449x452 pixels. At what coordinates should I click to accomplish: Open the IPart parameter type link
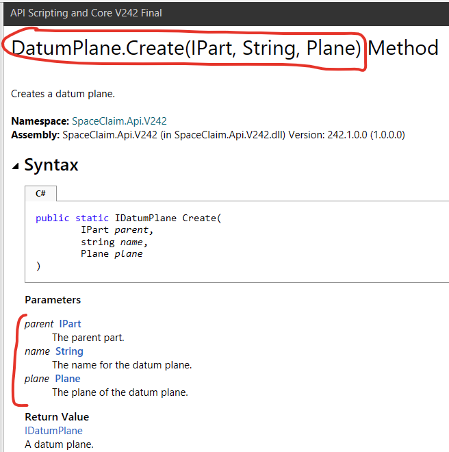coord(70,324)
